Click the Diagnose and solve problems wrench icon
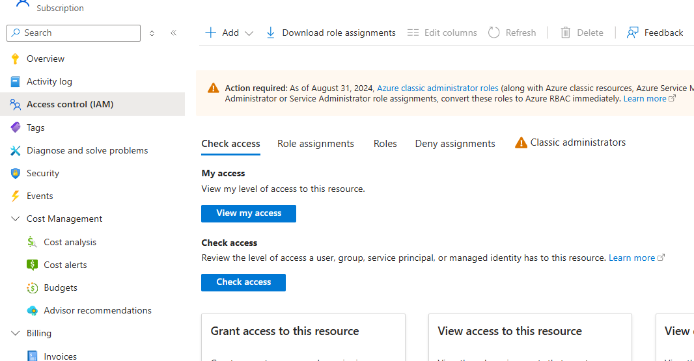The width and height of the screenshot is (694, 361). 15,150
